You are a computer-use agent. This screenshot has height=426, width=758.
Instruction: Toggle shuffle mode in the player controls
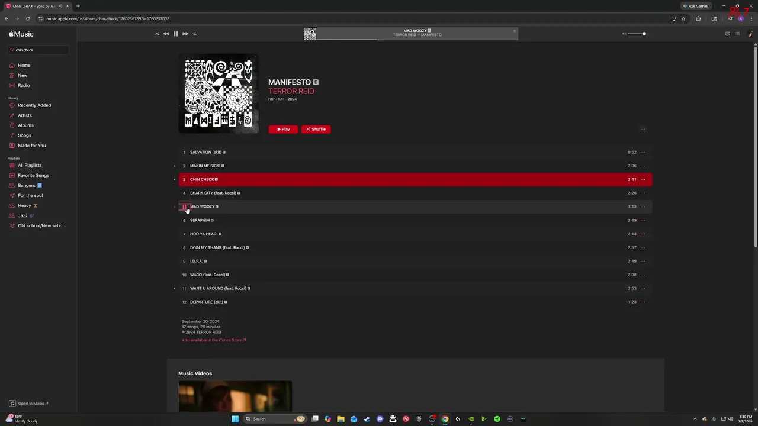pos(157,34)
